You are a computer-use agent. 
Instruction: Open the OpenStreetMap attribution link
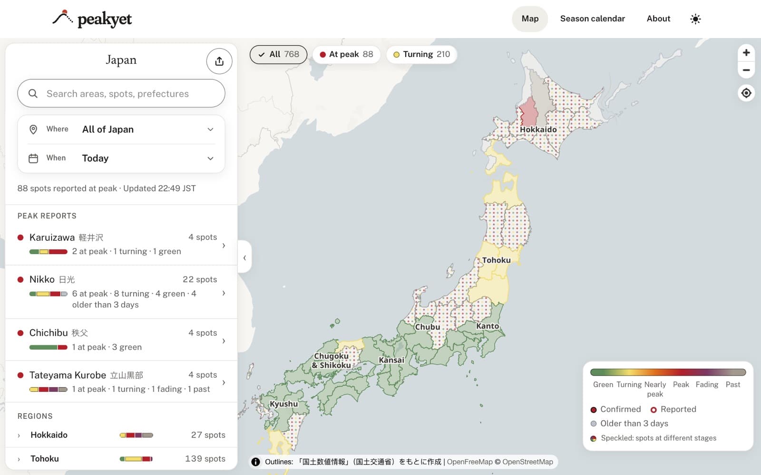point(527,462)
